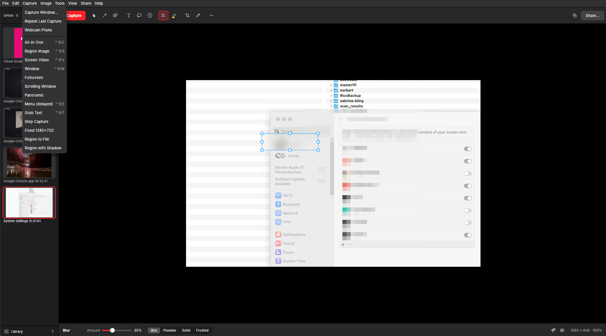Image resolution: width=606 pixels, height=336 pixels.
Task: Select the highlighter tool
Action: point(174,16)
